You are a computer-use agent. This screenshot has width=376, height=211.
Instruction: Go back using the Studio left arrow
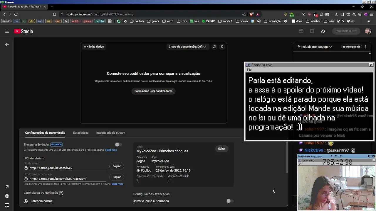tap(7, 44)
